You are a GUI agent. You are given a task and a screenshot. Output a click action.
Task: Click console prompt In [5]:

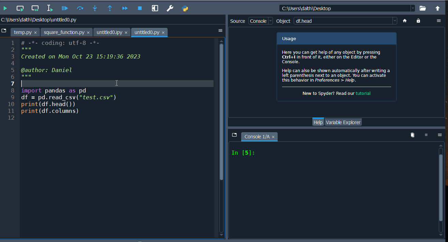(x=243, y=153)
